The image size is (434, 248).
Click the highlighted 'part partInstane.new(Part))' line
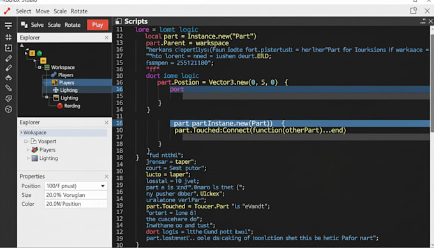[300, 123]
